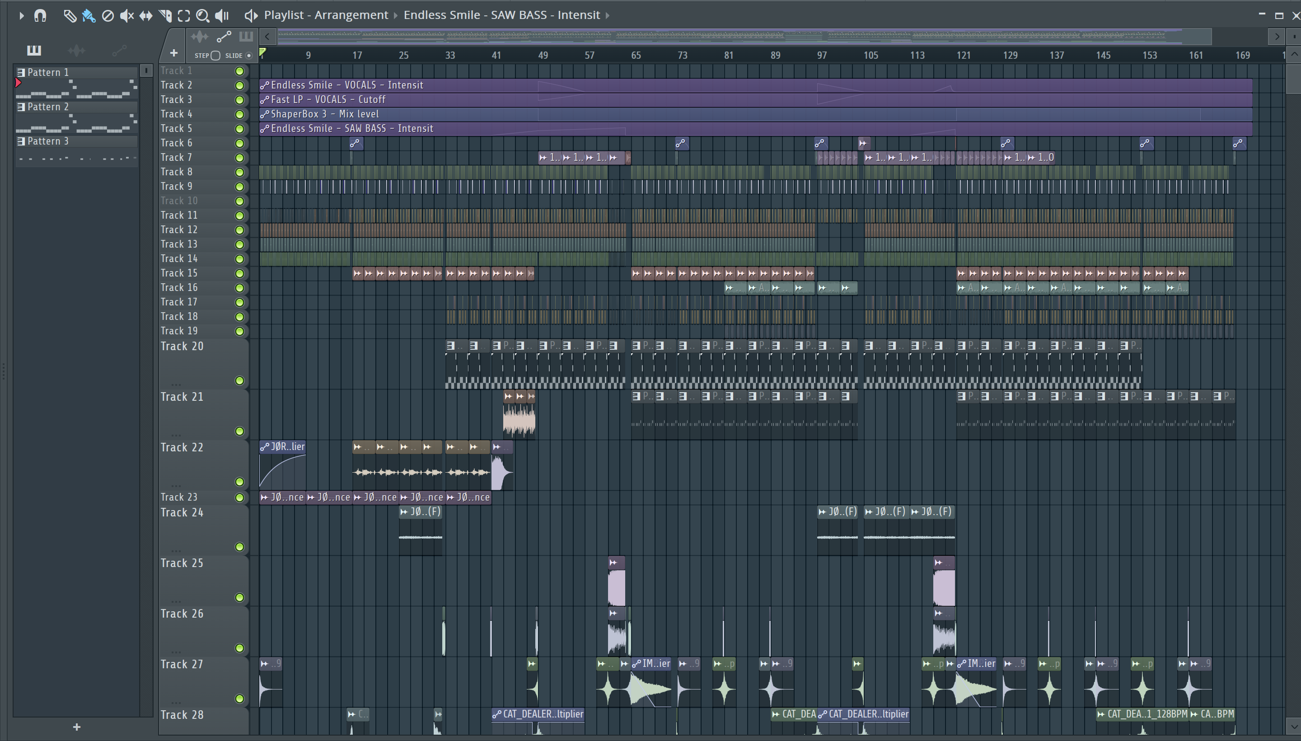Mute Track 12 with its green LED

[x=239, y=230]
